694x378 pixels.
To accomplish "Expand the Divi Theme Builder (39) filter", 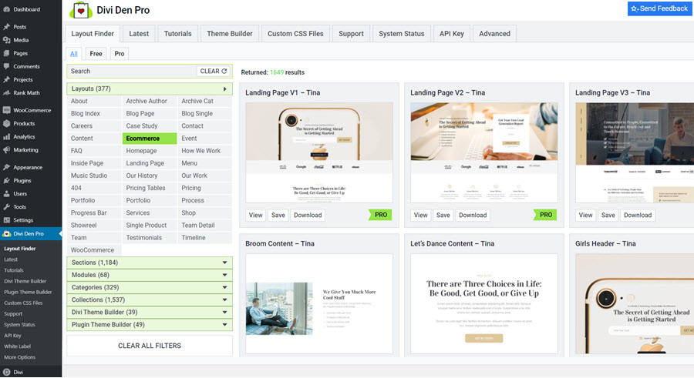I will (150, 312).
